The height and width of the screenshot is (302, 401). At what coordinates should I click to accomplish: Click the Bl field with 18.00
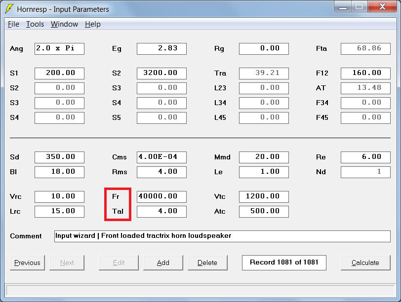59,172
